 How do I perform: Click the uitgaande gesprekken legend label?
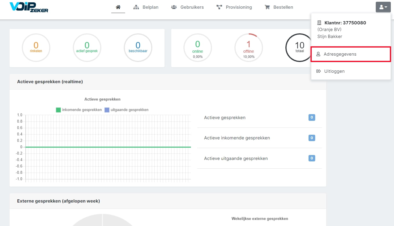(129, 110)
